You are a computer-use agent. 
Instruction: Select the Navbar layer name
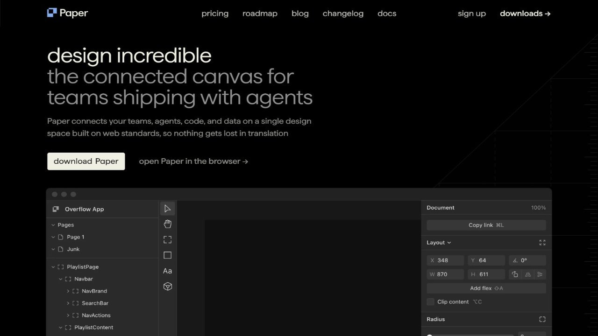click(x=84, y=279)
